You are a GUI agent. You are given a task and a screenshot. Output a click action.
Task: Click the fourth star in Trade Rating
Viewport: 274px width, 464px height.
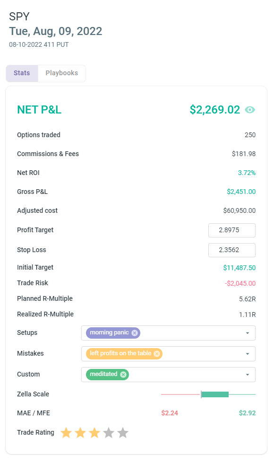tap(108, 432)
